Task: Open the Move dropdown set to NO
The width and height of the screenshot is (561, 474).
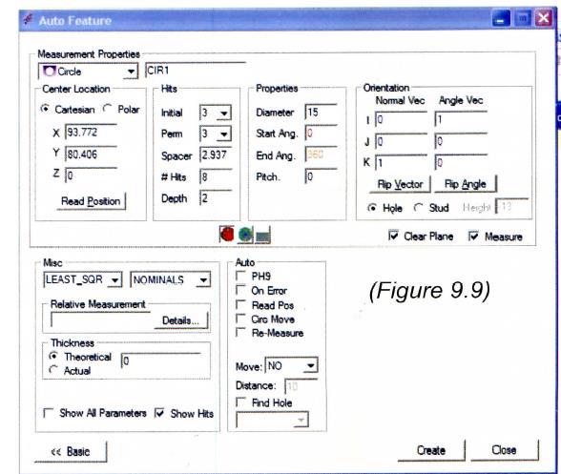Action: pyautogui.click(x=311, y=365)
